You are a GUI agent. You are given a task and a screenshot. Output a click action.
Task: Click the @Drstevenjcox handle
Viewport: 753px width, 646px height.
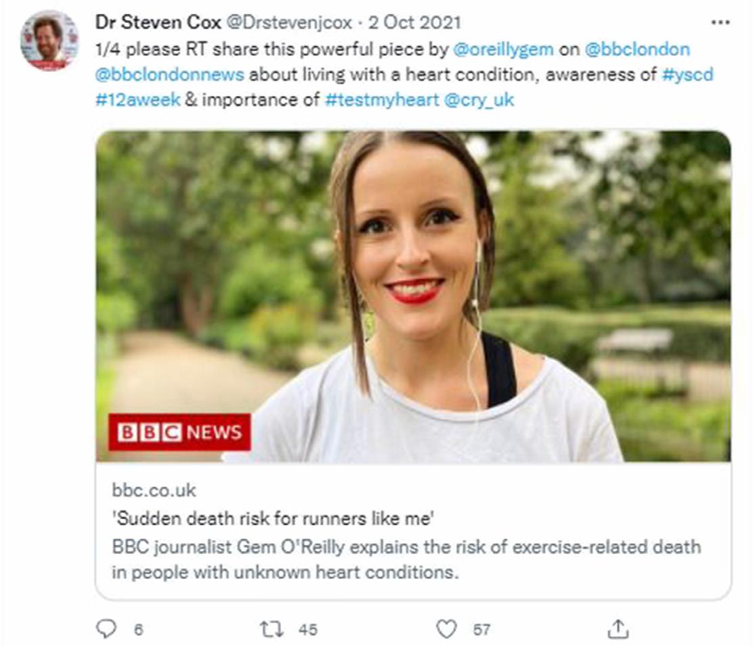pos(288,22)
